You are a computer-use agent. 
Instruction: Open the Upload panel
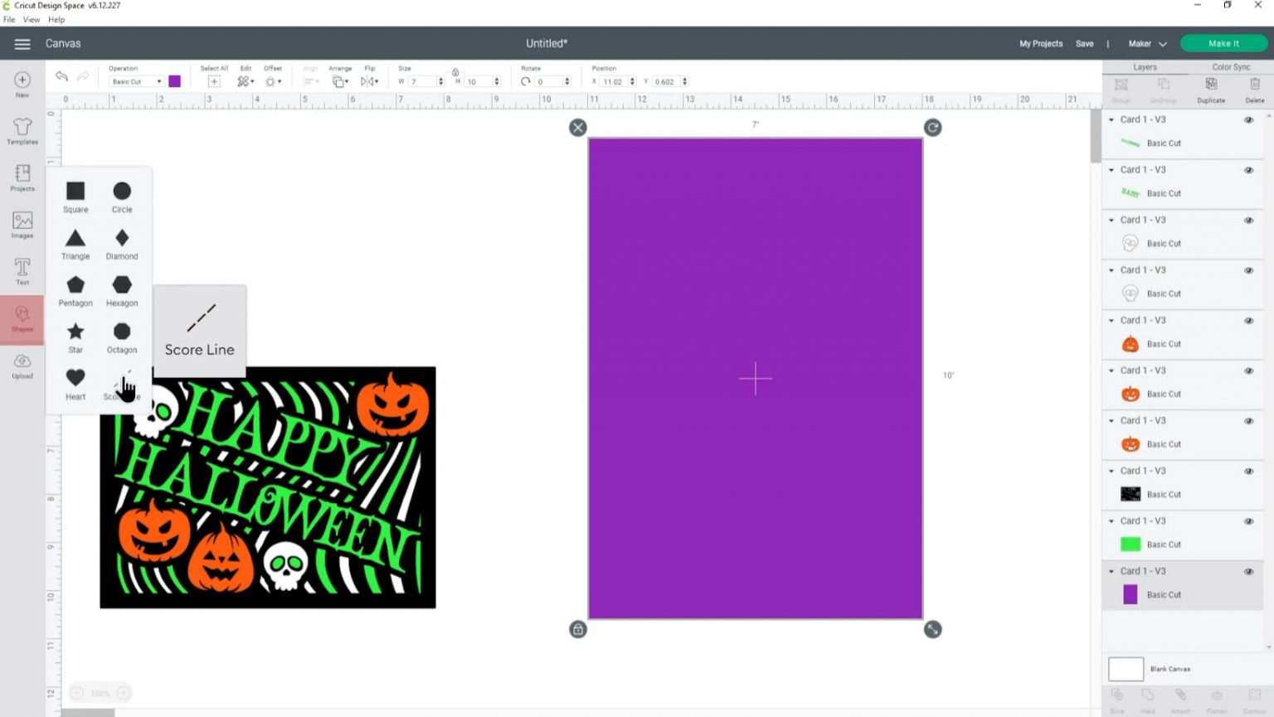click(22, 366)
